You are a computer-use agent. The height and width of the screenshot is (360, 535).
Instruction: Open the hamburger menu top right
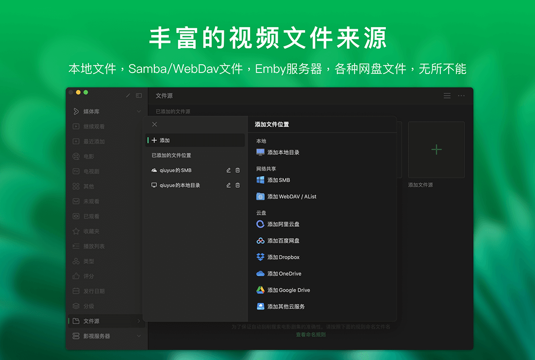coord(447,96)
